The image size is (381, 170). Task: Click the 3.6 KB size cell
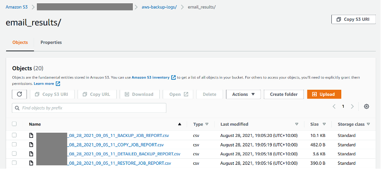[319, 154]
